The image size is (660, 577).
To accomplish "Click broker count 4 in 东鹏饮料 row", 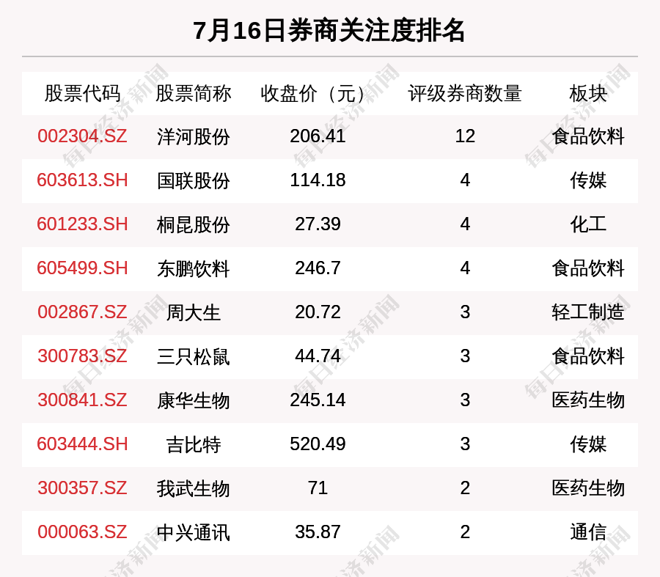I will (x=465, y=268).
